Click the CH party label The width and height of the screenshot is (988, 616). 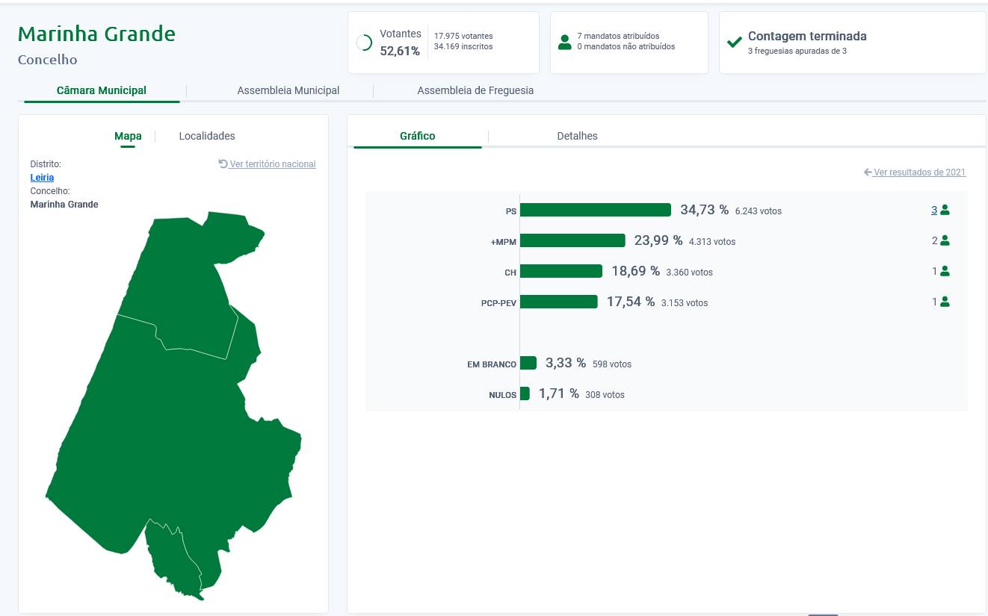pos(510,273)
